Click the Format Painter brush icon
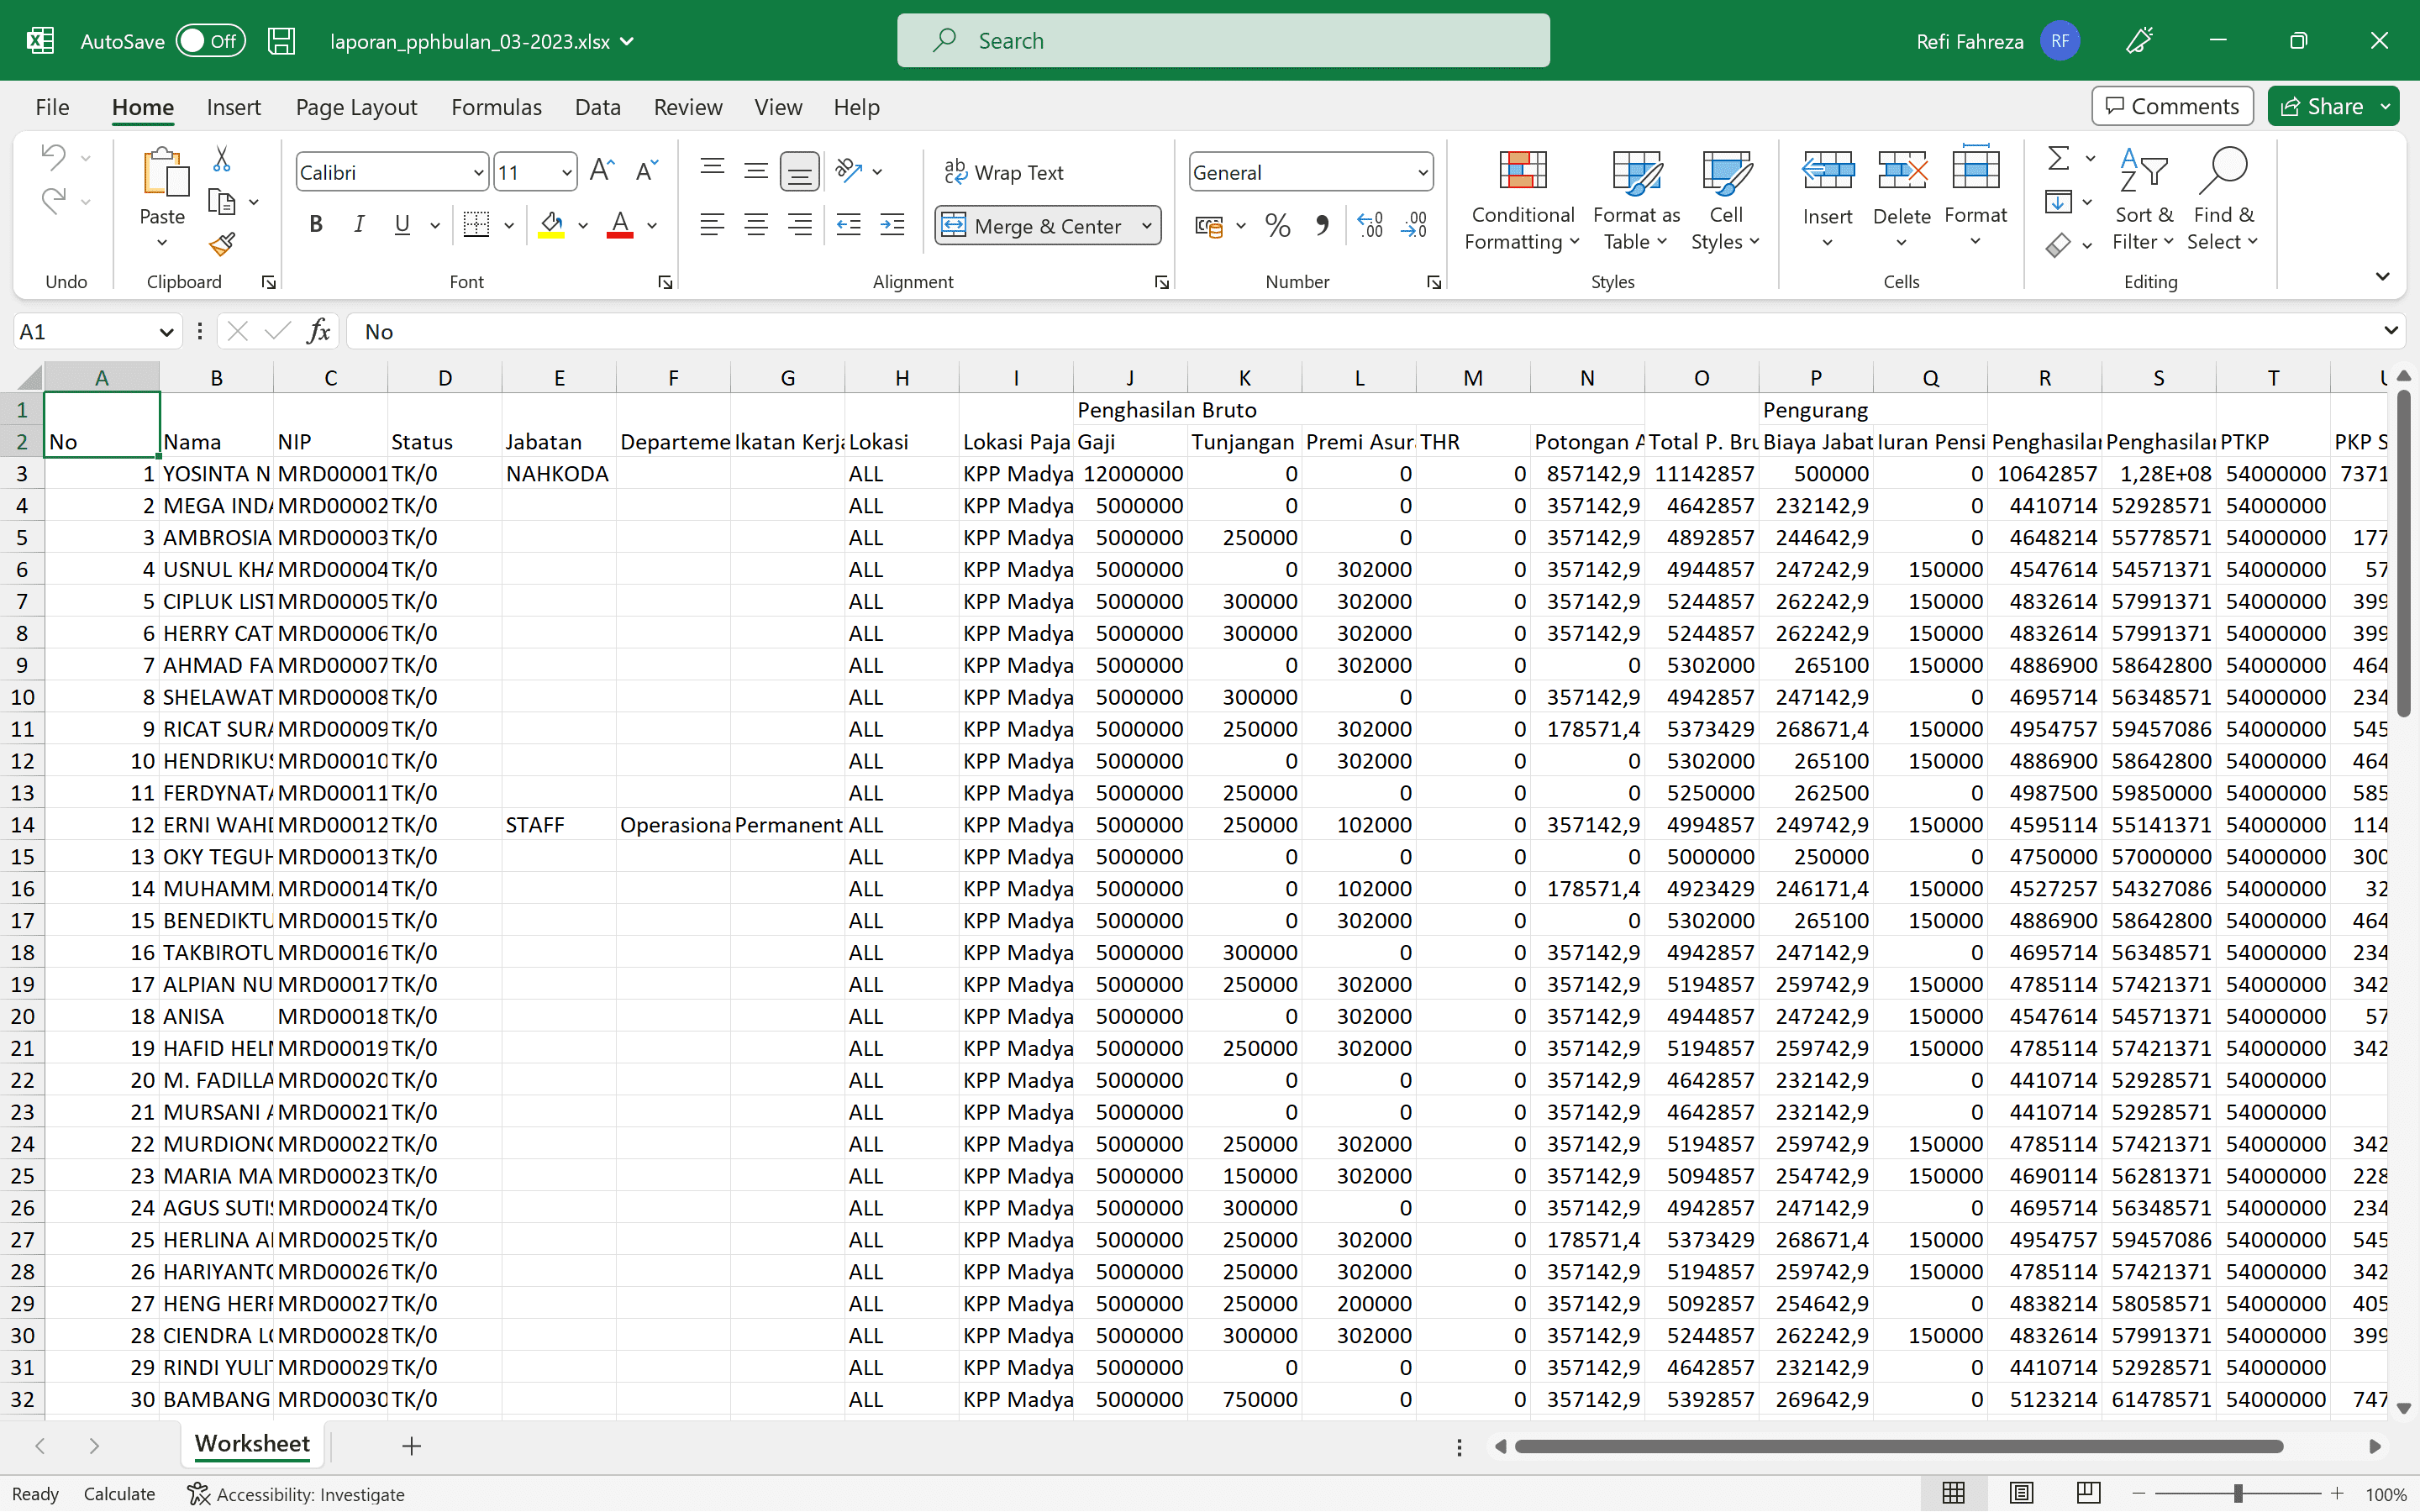 (222, 244)
